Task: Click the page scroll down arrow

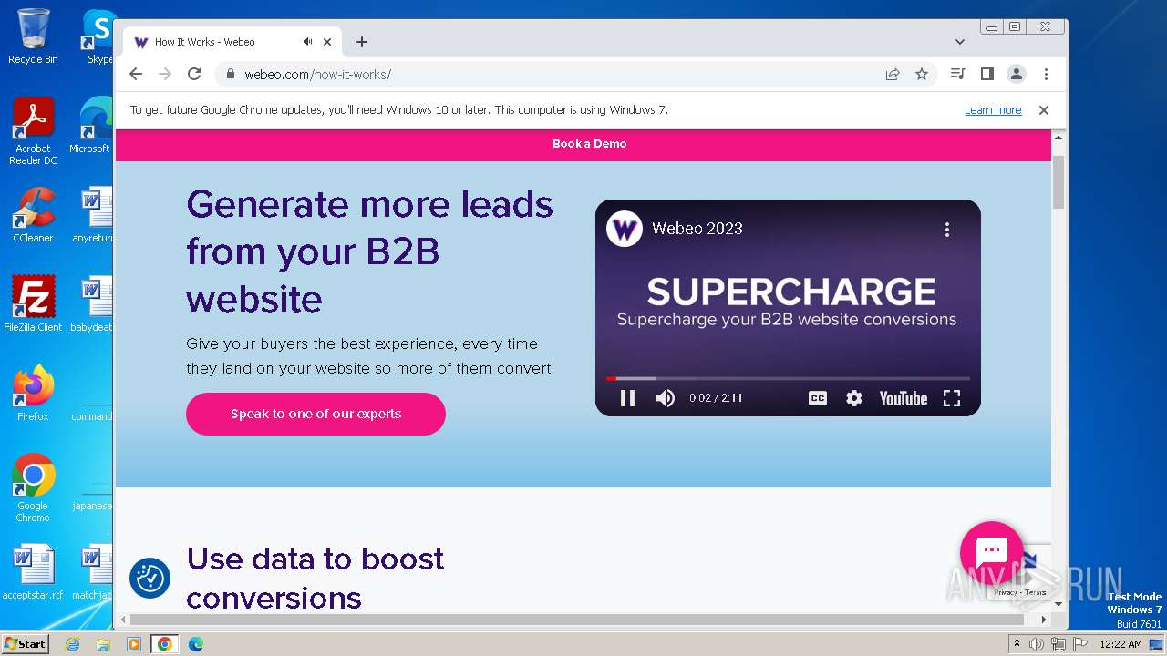Action: 1059,603
